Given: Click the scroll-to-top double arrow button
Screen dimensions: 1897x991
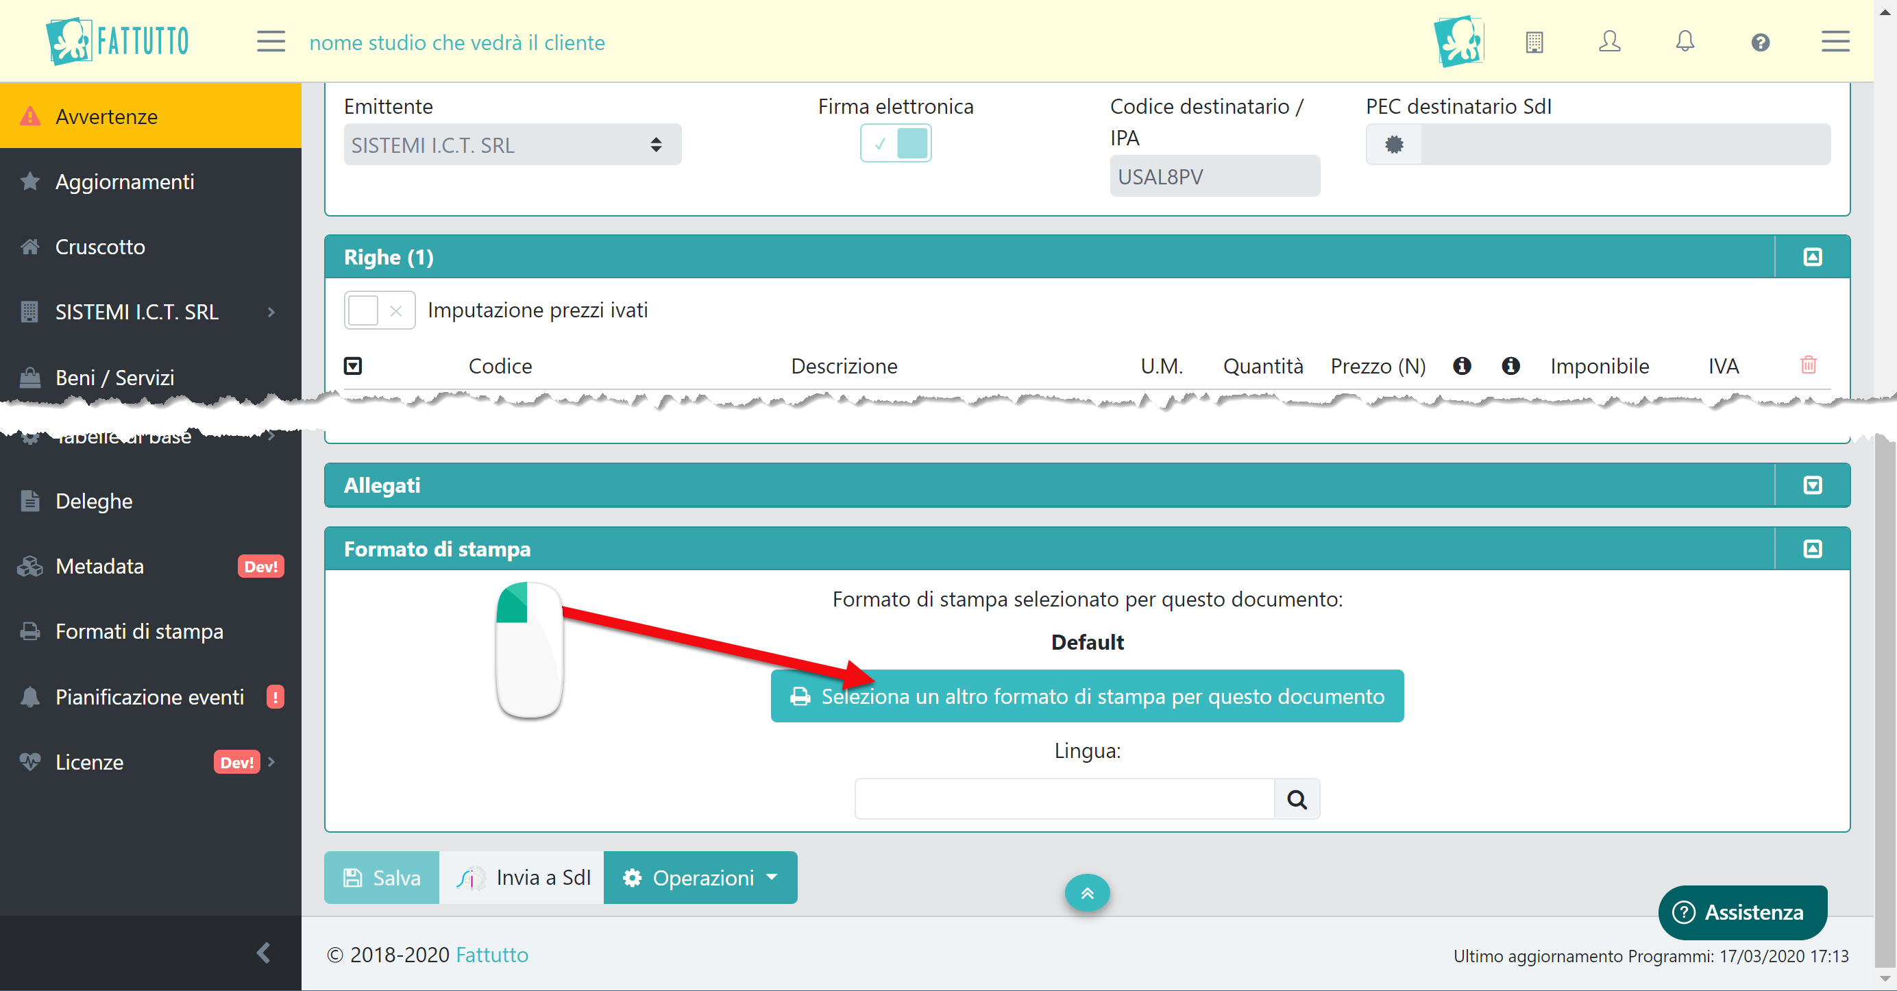Looking at the screenshot, I should (1087, 893).
